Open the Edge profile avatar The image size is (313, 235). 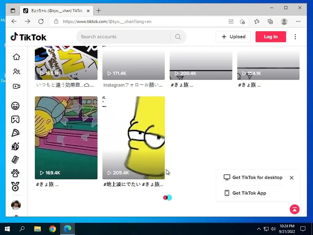pyautogui.click(x=284, y=21)
